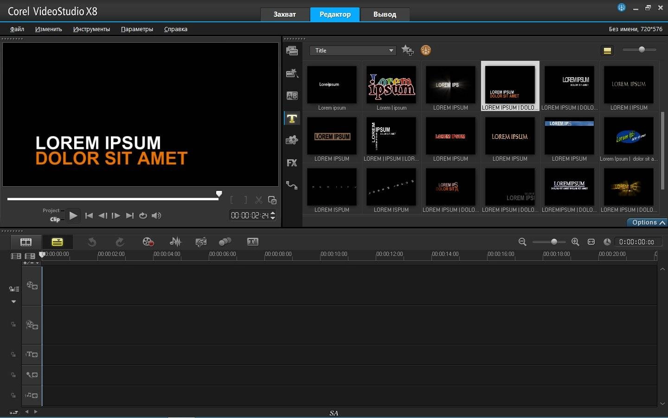Adjust the thumbnail size slider
668x418 pixels.
[x=642, y=49]
